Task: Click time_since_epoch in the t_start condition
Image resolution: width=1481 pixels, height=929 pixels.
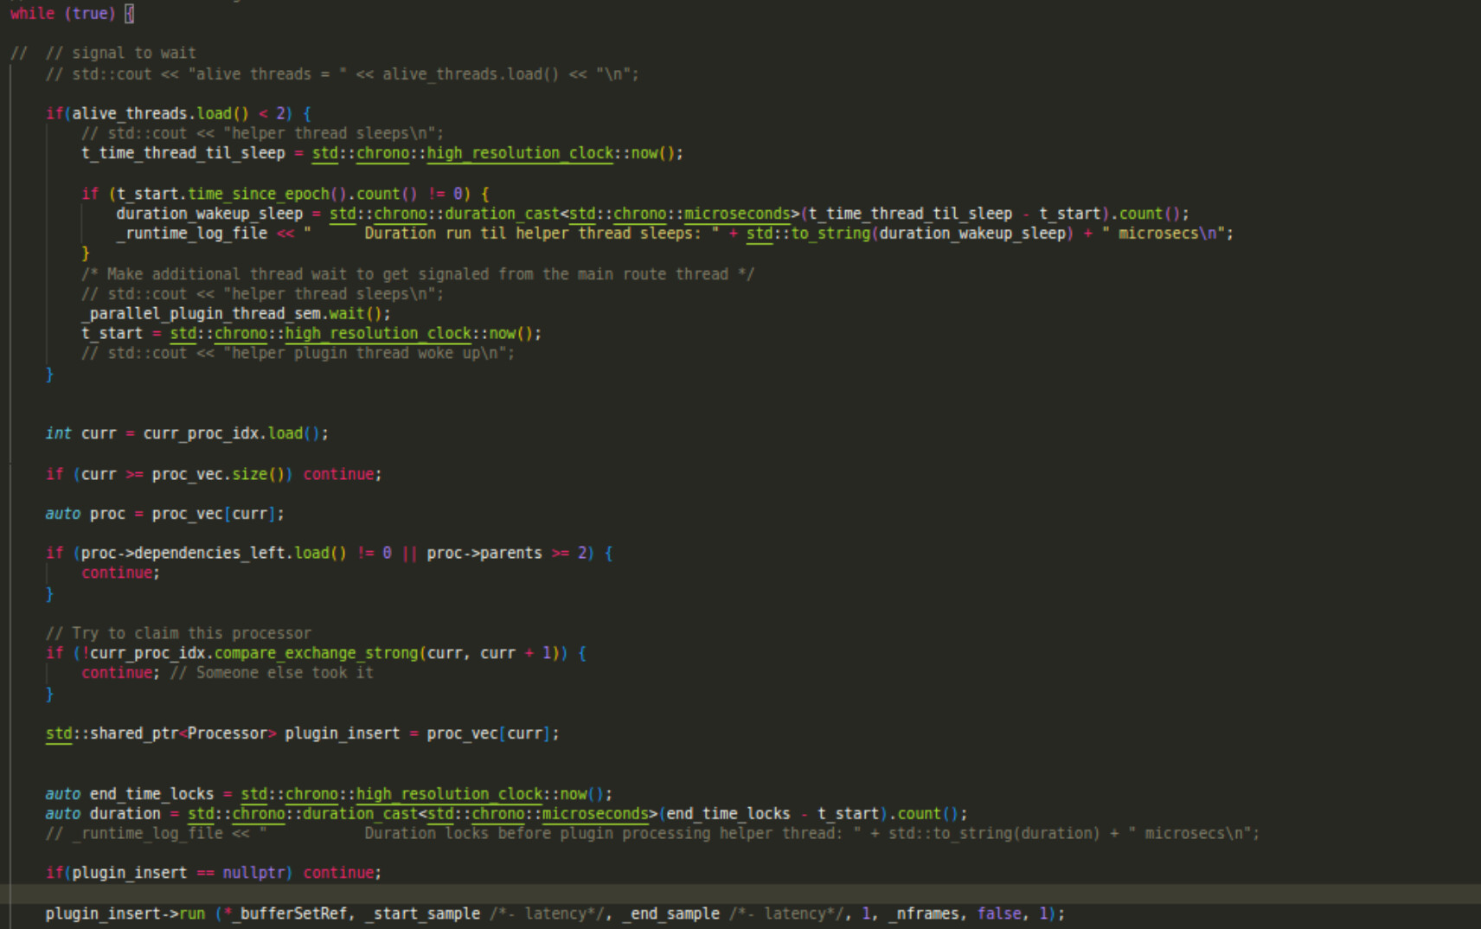Action: (x=258, y=194)
